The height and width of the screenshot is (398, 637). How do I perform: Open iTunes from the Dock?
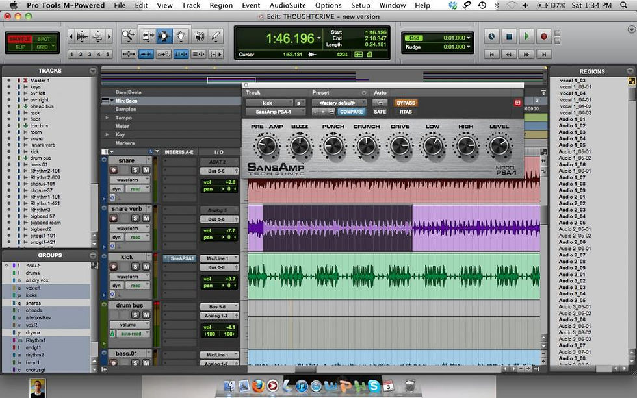302,386
